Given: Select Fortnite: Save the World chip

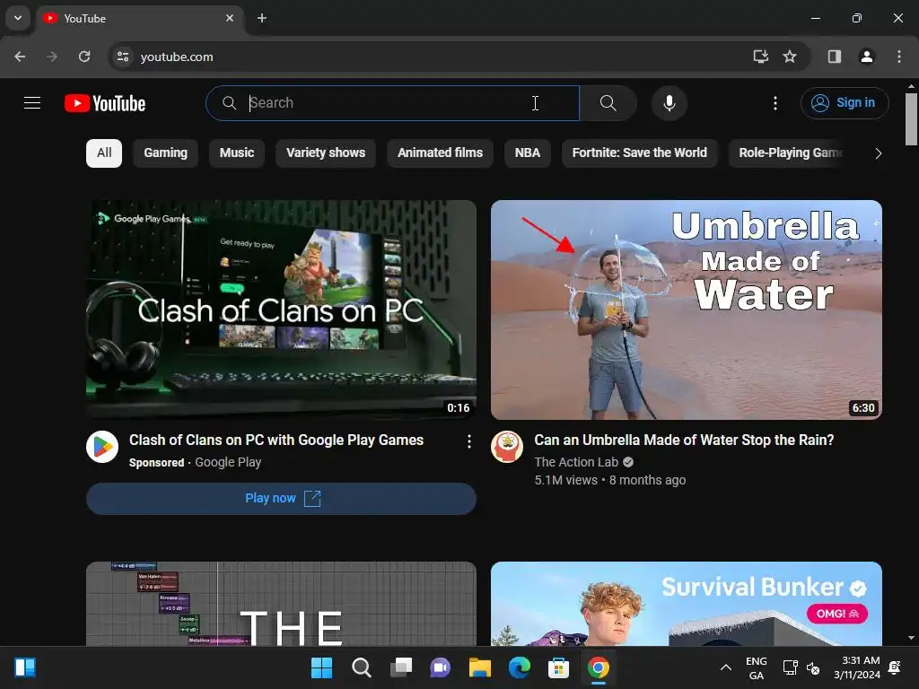Looking at the screenshot, I should click(639, 153).
